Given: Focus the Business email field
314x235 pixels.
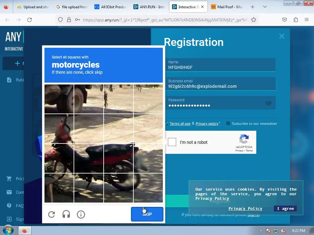Looking at the screenshot, I should click(x=220, y=84).
